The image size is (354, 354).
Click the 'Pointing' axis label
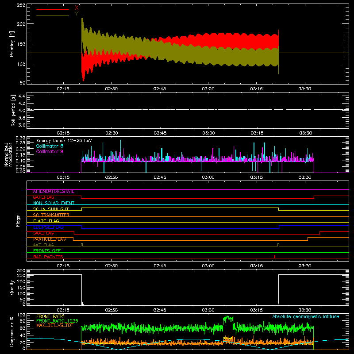click(12, 44)
